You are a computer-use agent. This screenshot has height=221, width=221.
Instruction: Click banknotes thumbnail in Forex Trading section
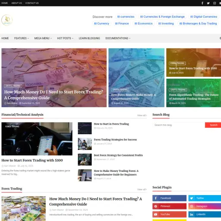coord(24,208)
